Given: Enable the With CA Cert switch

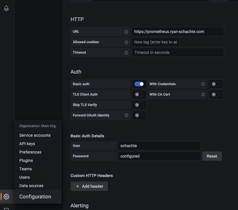Looking at the screenshot, I should (215, 94).
